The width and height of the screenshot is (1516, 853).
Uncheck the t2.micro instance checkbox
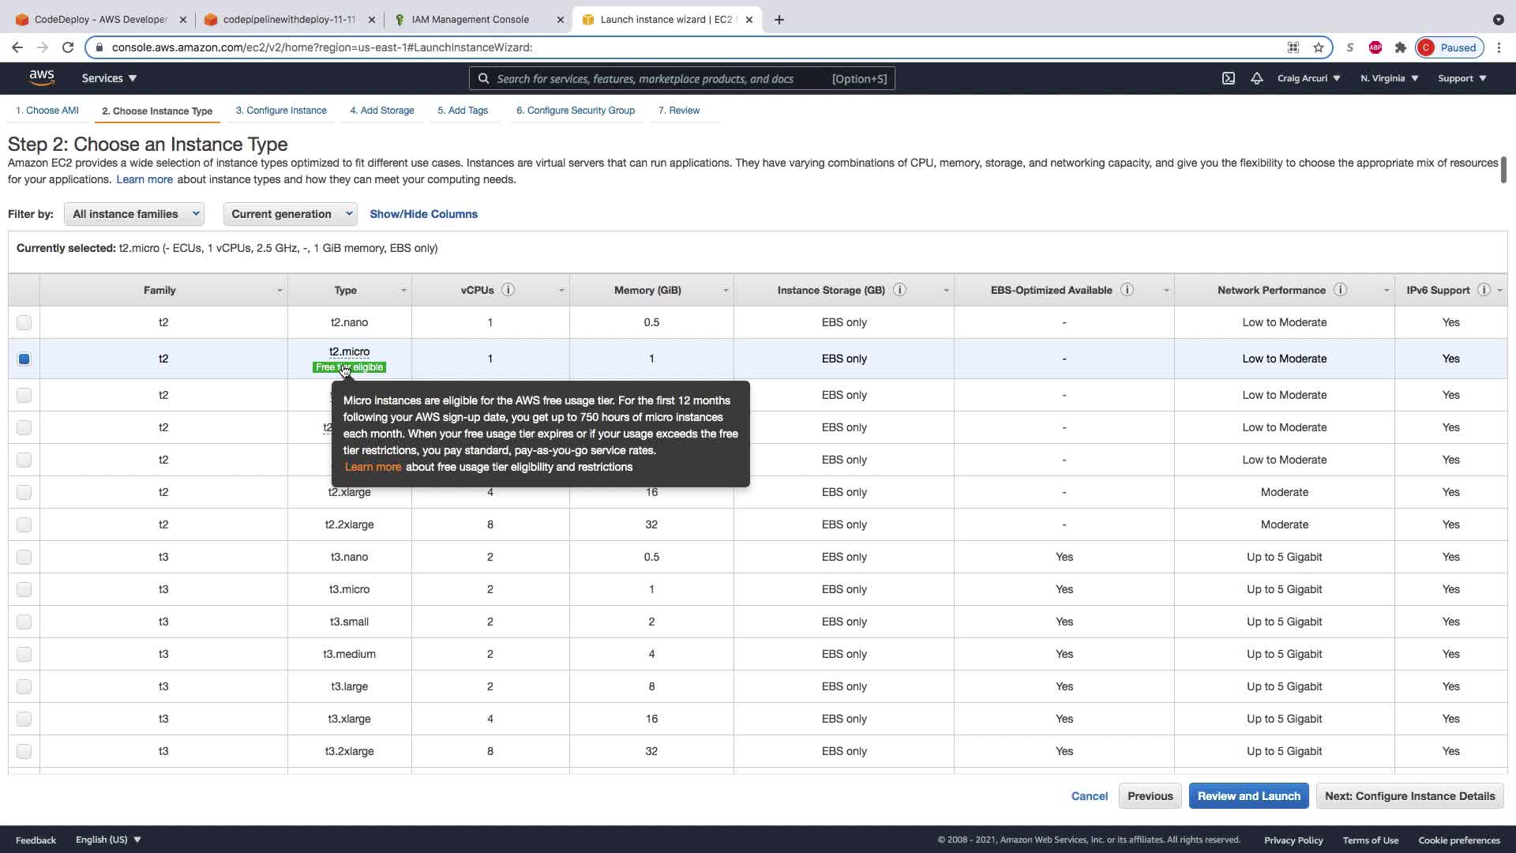(x=24, y=359)
